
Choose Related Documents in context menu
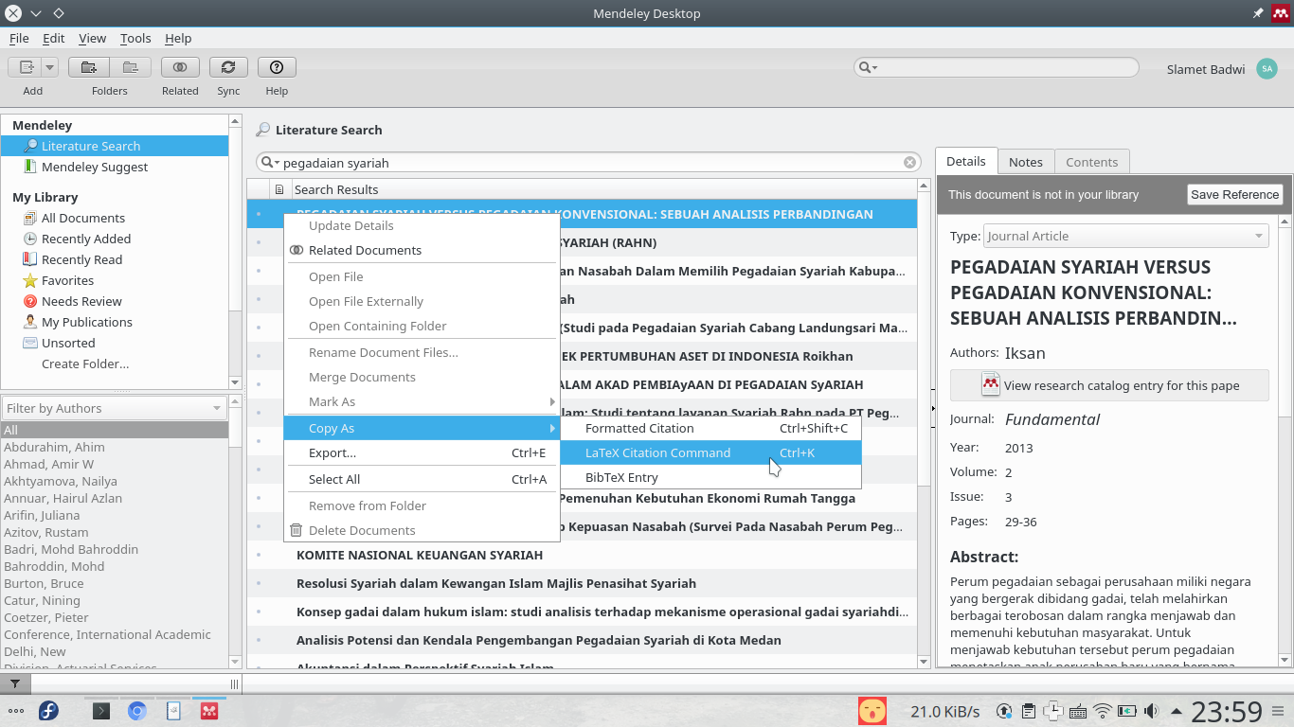(x=422, y=250)
